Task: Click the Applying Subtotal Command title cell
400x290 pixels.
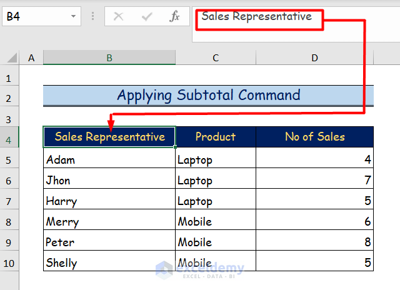Action: coord(209,96)
